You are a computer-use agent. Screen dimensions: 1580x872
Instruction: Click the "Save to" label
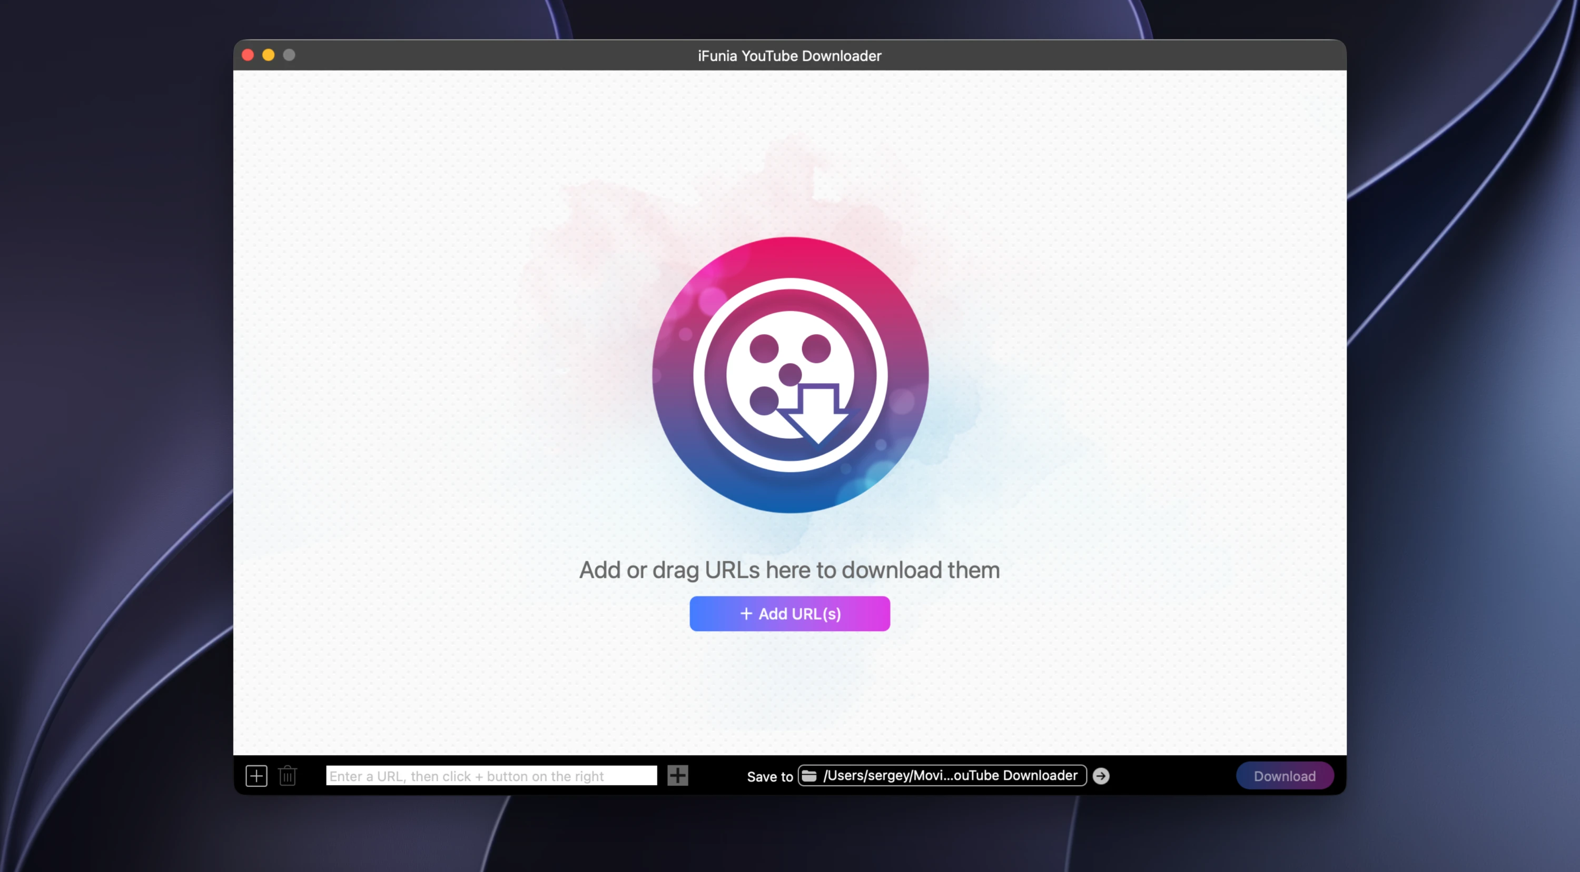(770, 776)
